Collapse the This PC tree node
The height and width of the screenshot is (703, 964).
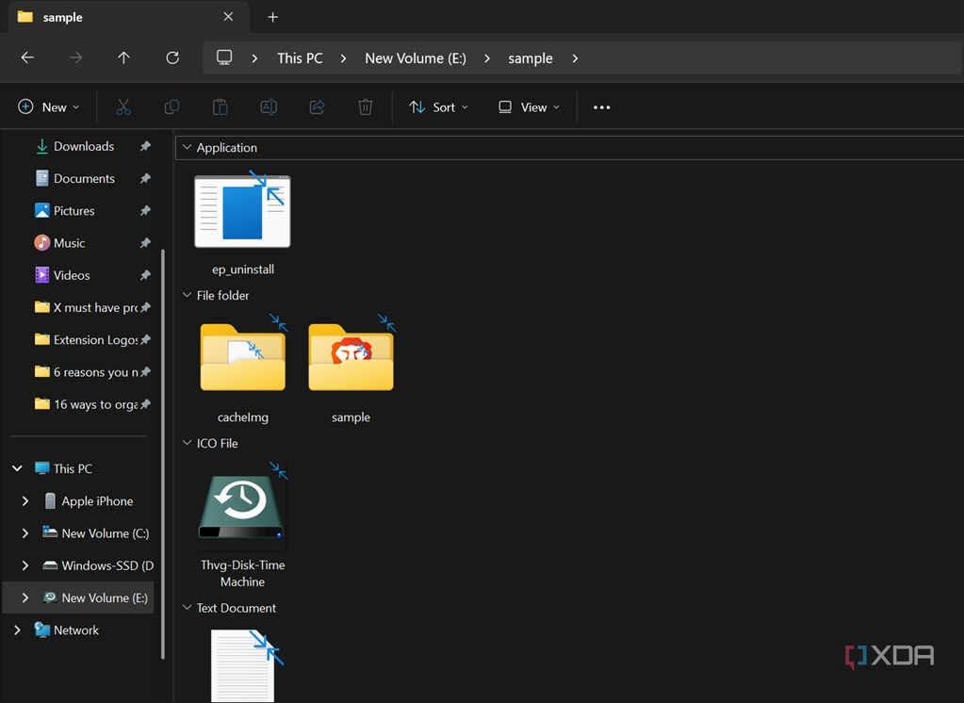(17, 468)
